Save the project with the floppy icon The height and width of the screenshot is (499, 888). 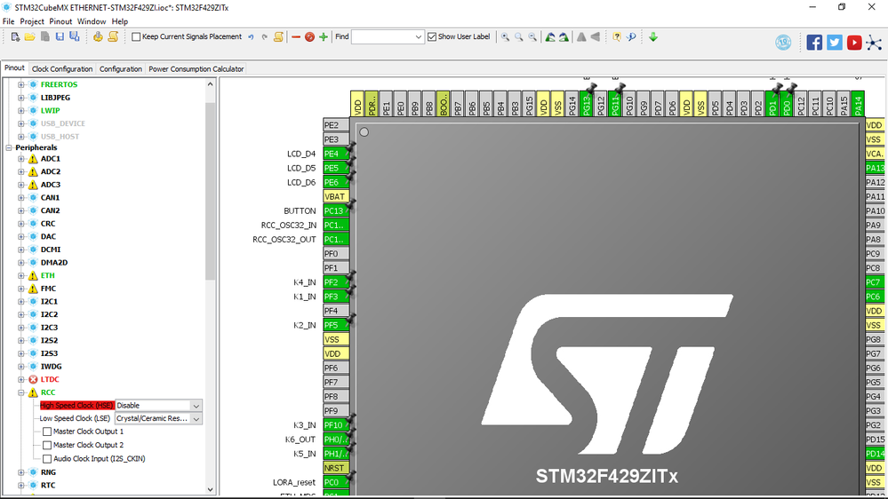point(60,36)
